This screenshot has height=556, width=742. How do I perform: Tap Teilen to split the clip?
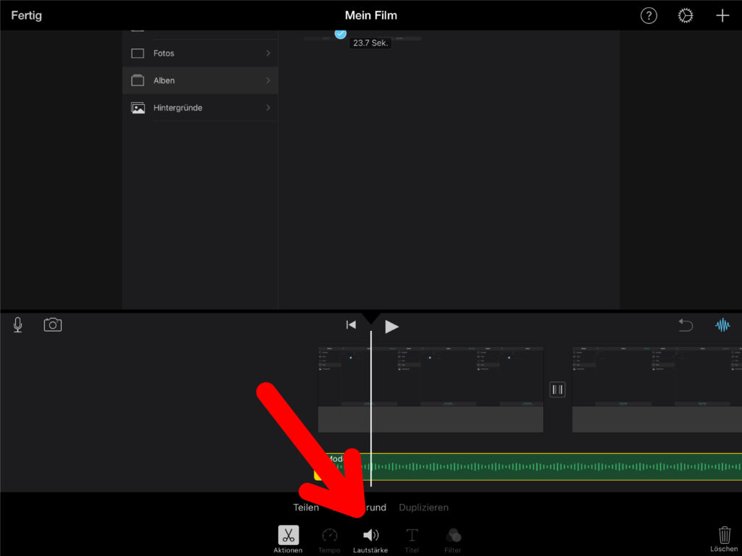click(306, 507)
